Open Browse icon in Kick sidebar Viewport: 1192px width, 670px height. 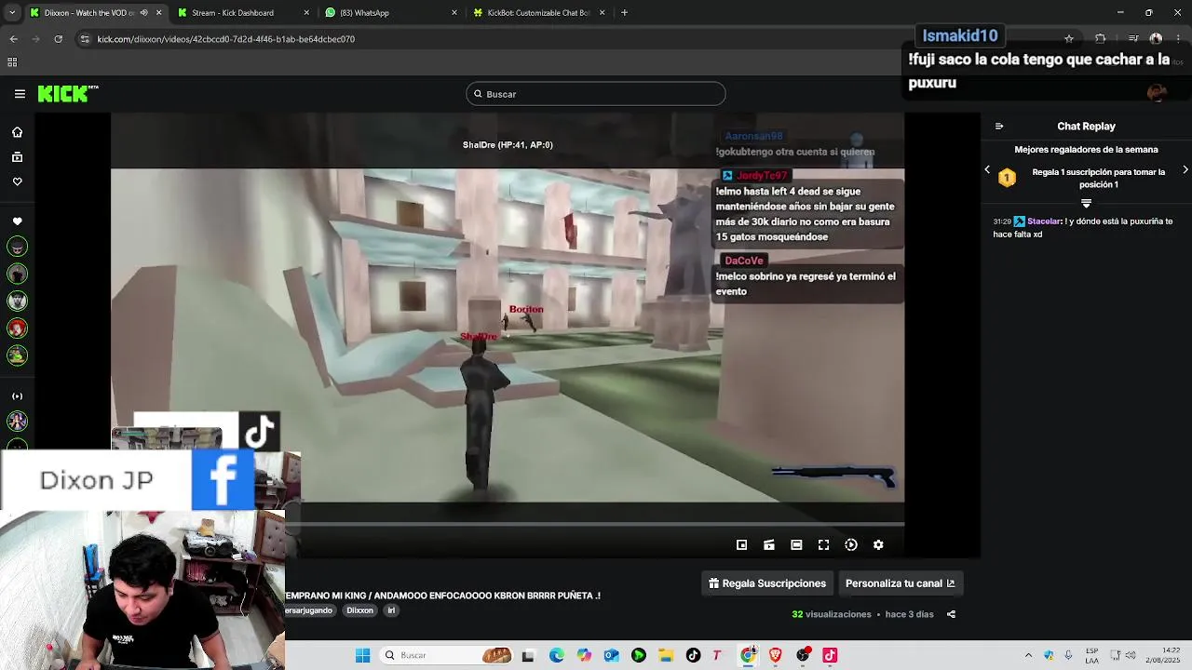click(17, 157)
